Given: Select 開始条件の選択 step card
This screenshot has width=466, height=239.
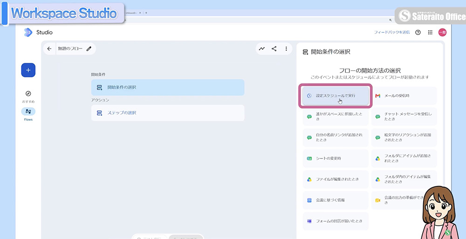Looking at the screenshot, I should [x=168, y=88].
